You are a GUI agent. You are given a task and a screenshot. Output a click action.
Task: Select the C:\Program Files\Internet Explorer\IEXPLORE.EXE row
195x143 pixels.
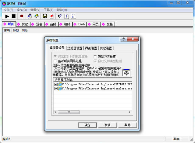(x=93, y=84)
